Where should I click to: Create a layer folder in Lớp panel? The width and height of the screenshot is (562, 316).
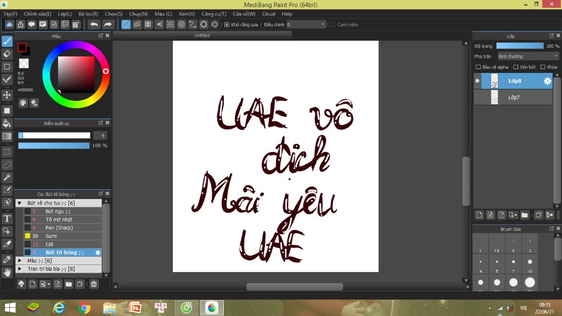pos(525,215)
